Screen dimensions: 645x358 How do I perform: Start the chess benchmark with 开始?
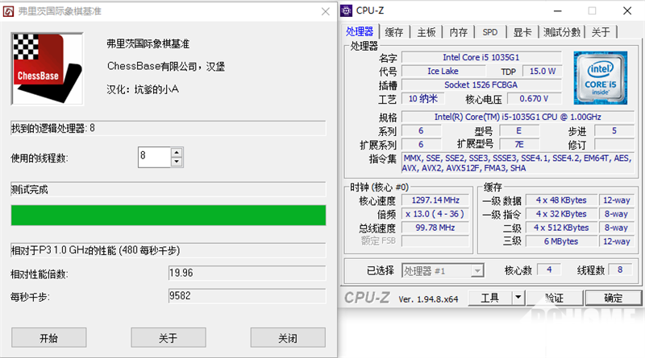click(x=49, y=338)
